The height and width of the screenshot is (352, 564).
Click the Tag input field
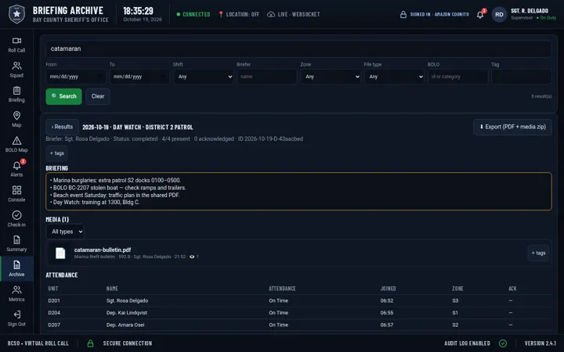[x=522, y=77]
